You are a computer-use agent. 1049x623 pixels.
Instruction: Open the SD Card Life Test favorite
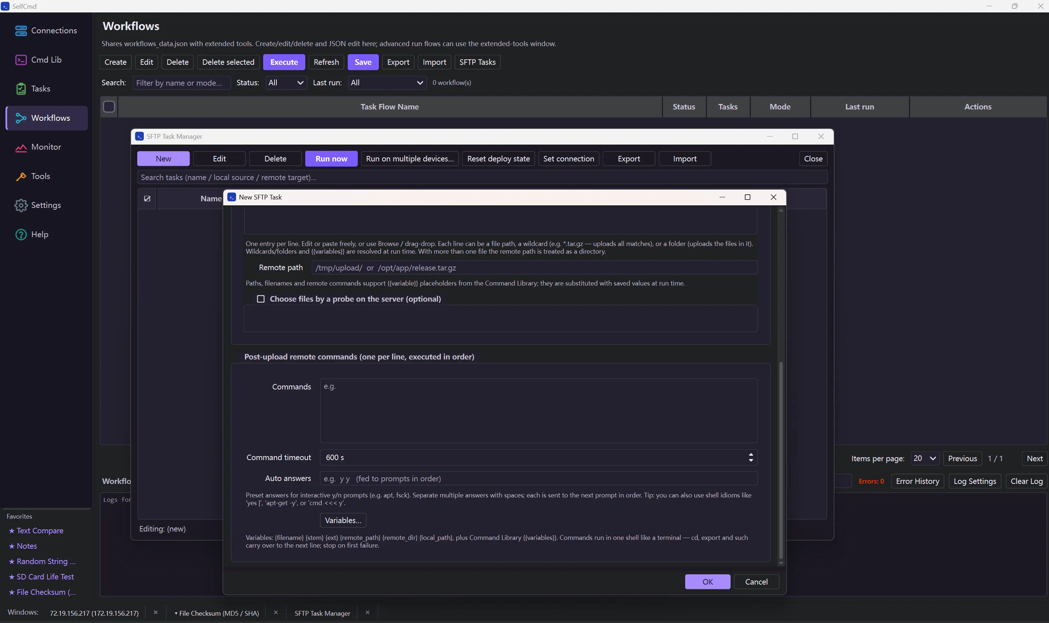coord(41,577)
